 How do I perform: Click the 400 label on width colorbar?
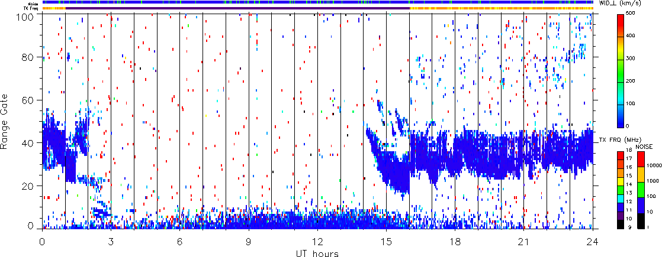(631, 37)
